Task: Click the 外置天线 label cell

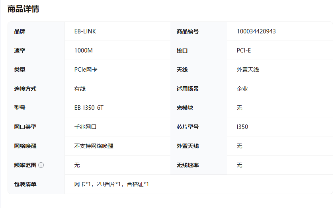Action: 188,146
